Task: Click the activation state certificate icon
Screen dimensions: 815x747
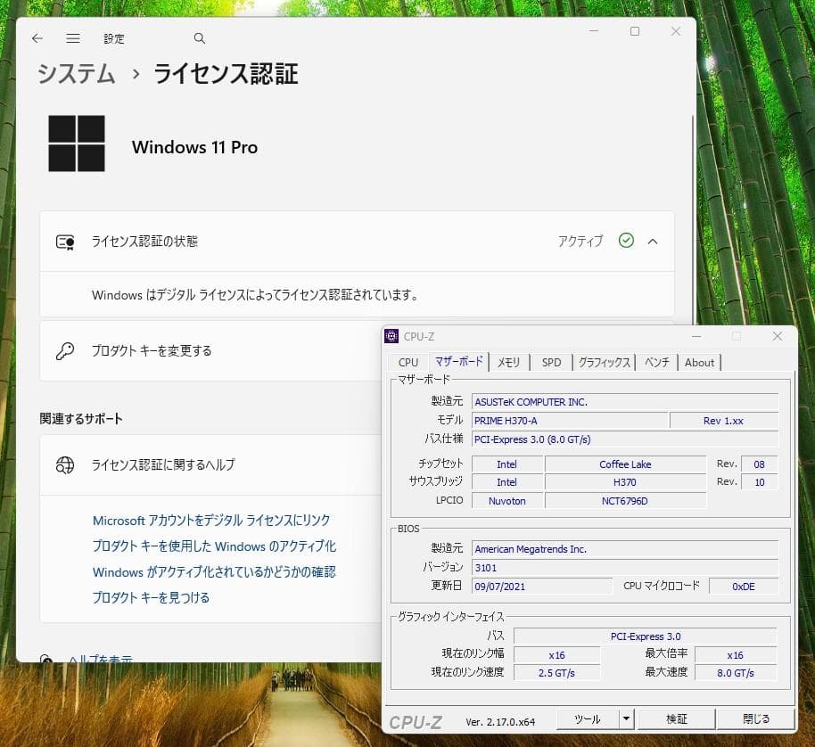Action: click(65, 242)
